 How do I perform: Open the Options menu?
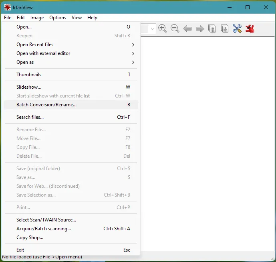click(x=58, y=18)
